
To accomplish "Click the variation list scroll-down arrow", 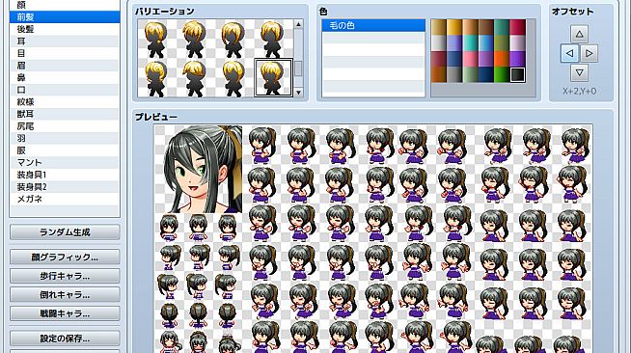I will (x=298, y=93).
